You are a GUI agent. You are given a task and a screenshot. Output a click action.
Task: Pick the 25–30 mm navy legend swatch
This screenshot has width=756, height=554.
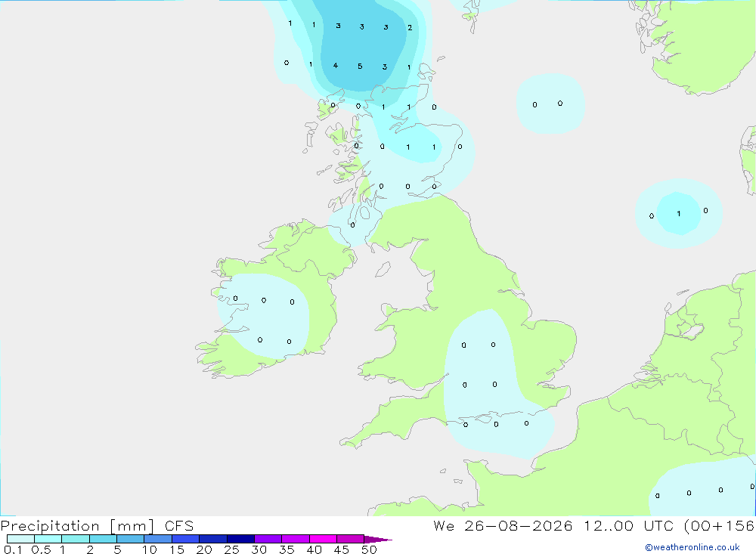240,539
